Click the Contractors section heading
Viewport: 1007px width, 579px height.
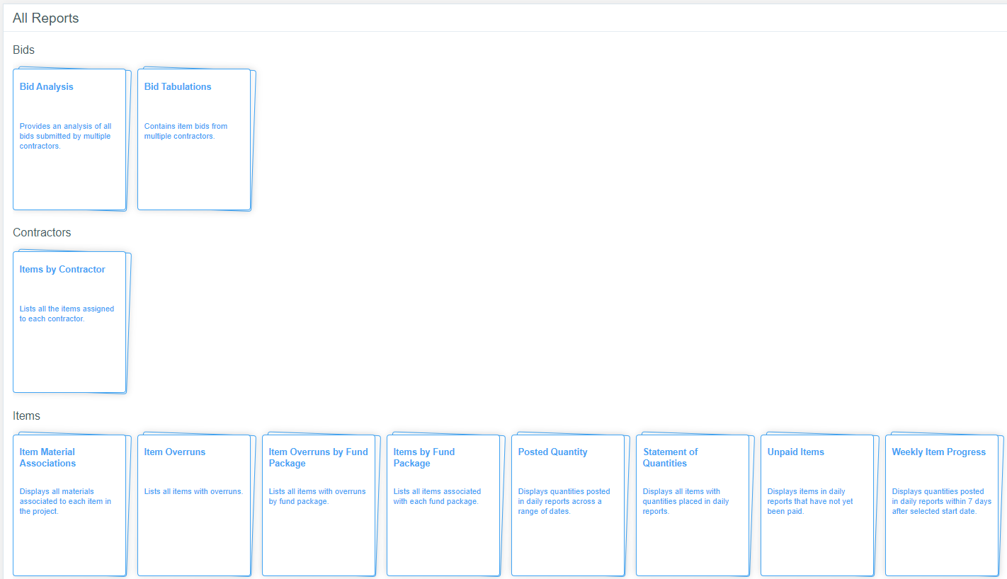coord(42,233)
